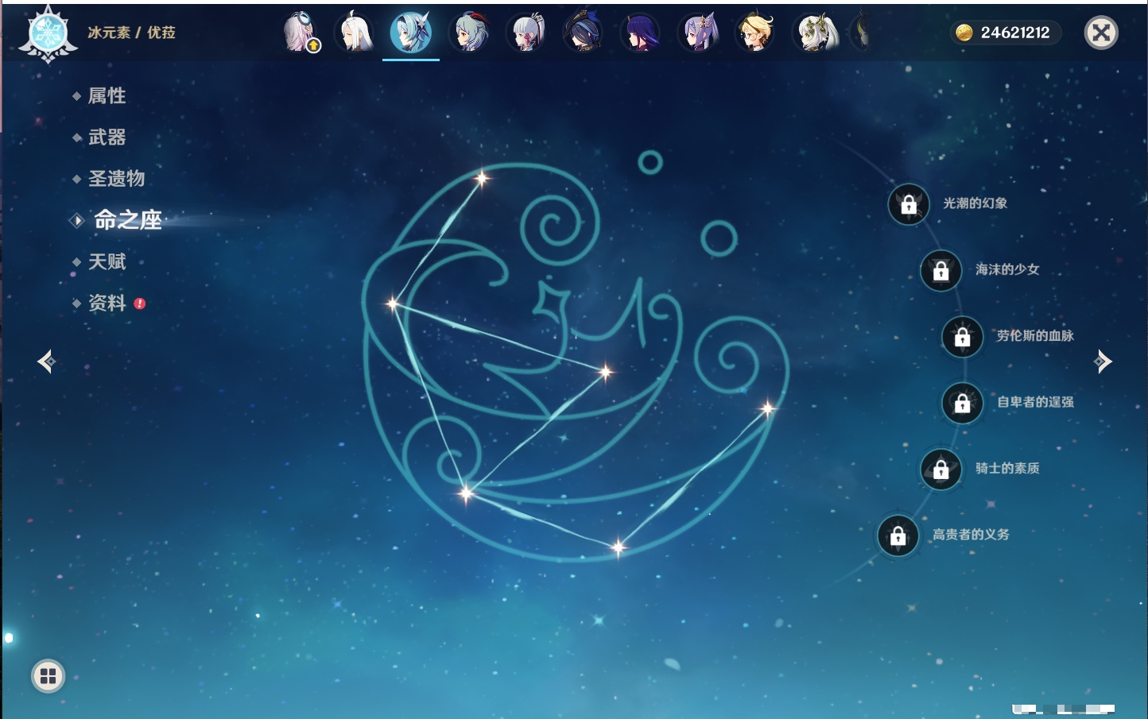This screenshot has width=1148, height=719.
Task: Go to previous character with left arrow
Action: pyautogui.click(x=46, y=361)
